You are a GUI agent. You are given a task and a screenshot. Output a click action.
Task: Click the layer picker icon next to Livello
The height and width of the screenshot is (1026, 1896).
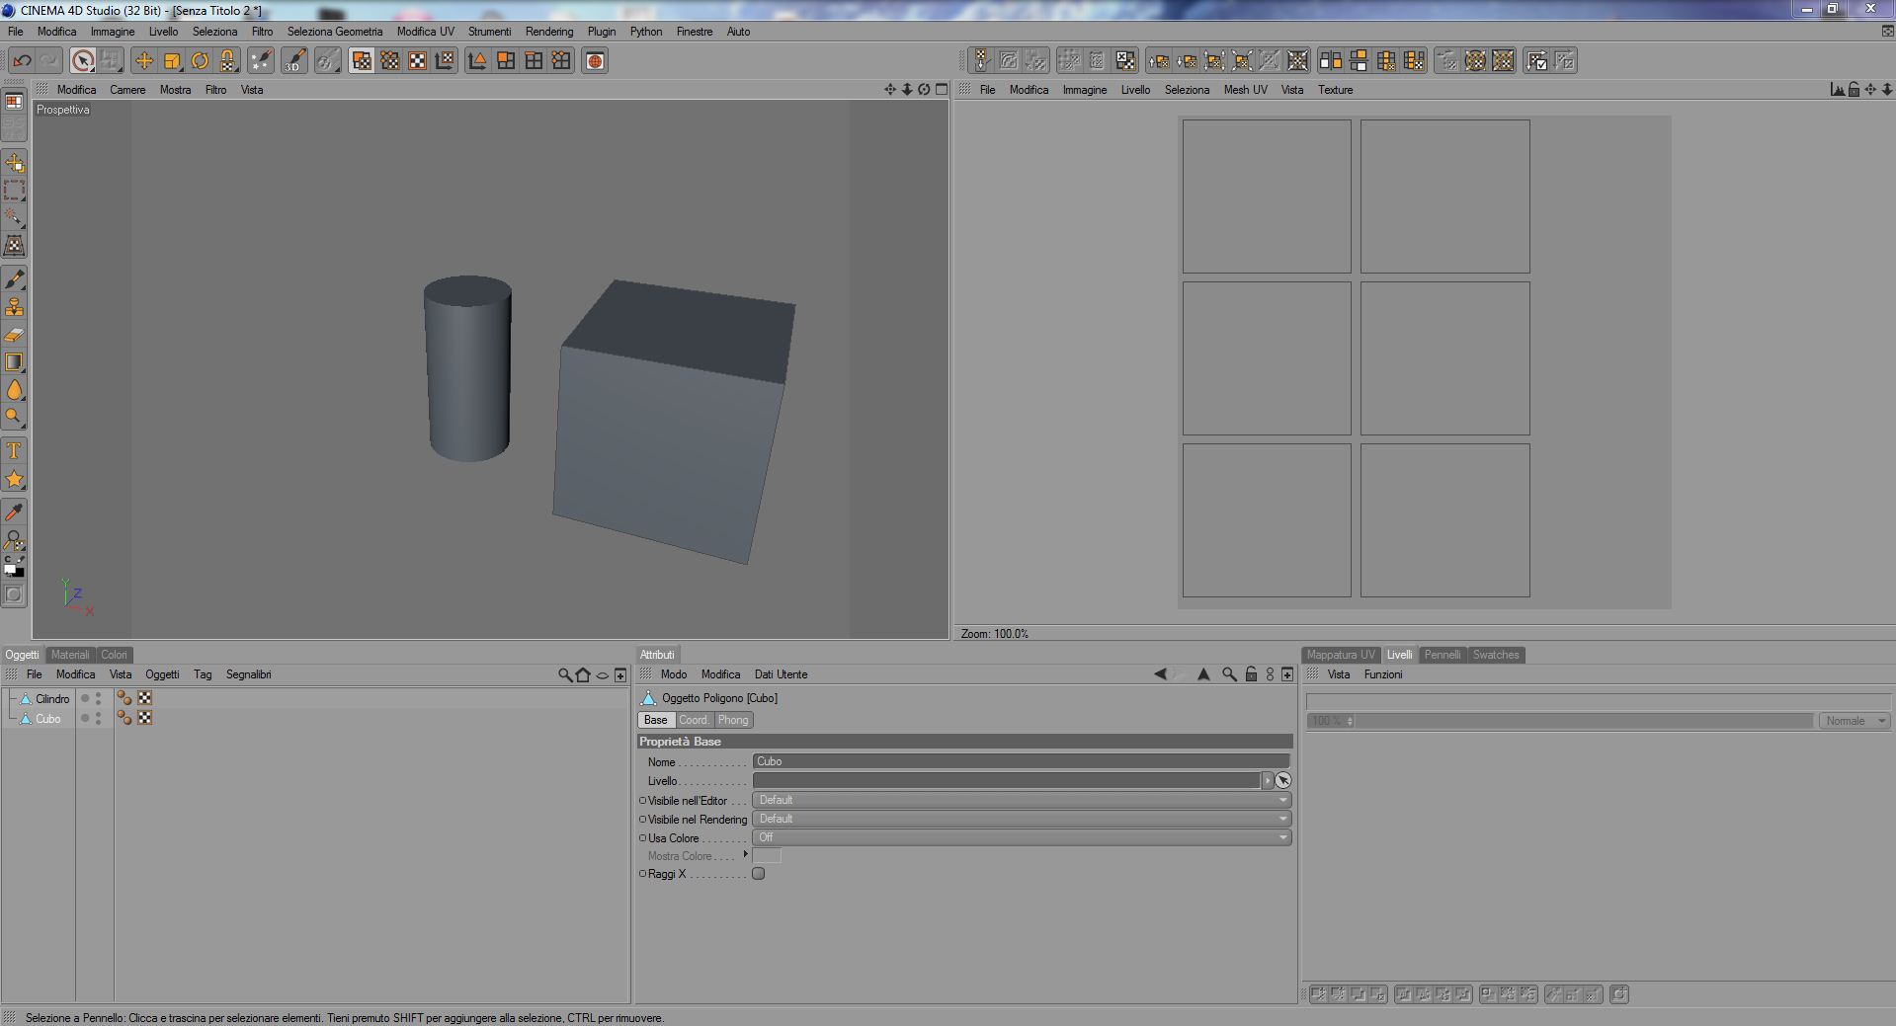click(x=1283, y=781)
